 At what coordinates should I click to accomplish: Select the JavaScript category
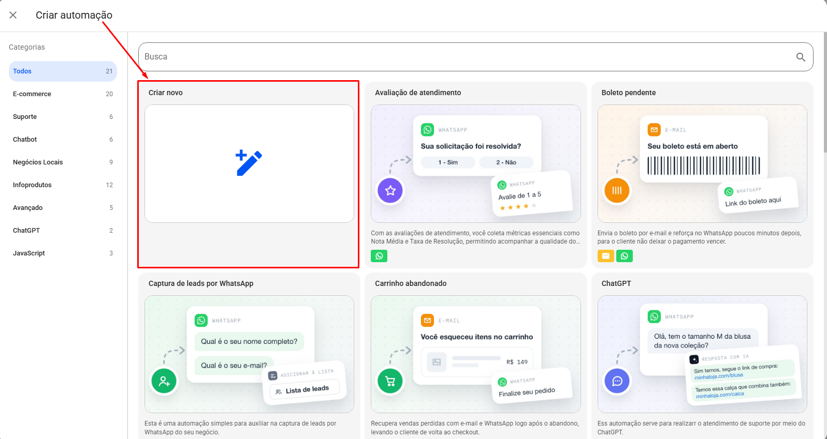pos(63,253)
